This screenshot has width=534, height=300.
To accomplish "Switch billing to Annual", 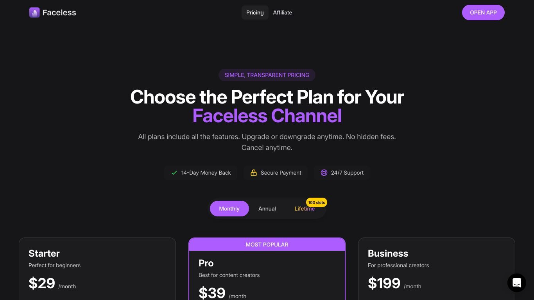I will [x=267, y=209].
